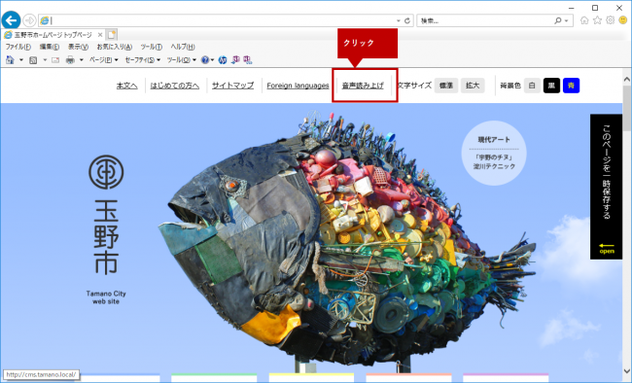Open the このページを一時保存する side panel
The height and width of the screenshot is (383, 632).
coord(606,187)
